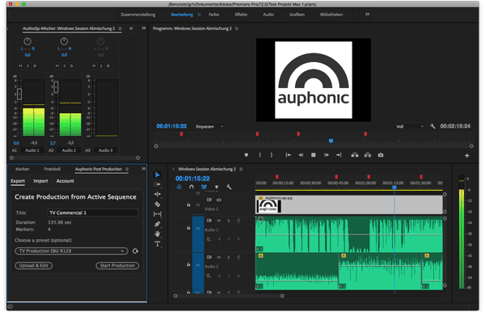Select the Pen tool
Screen dimensions: 485x312
[x=158, y=224]
